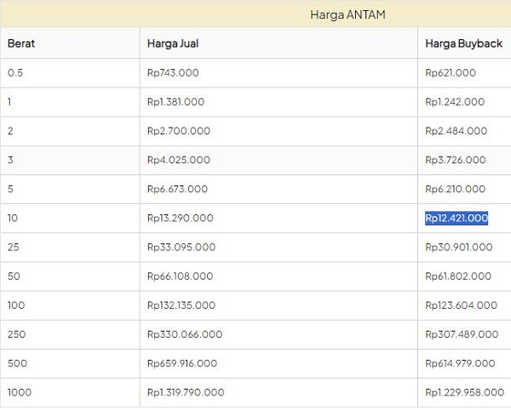This screenshot has height=410, width=511.
Task: Click the Rp614.979.000 buyback value
Action: point(460,363)
